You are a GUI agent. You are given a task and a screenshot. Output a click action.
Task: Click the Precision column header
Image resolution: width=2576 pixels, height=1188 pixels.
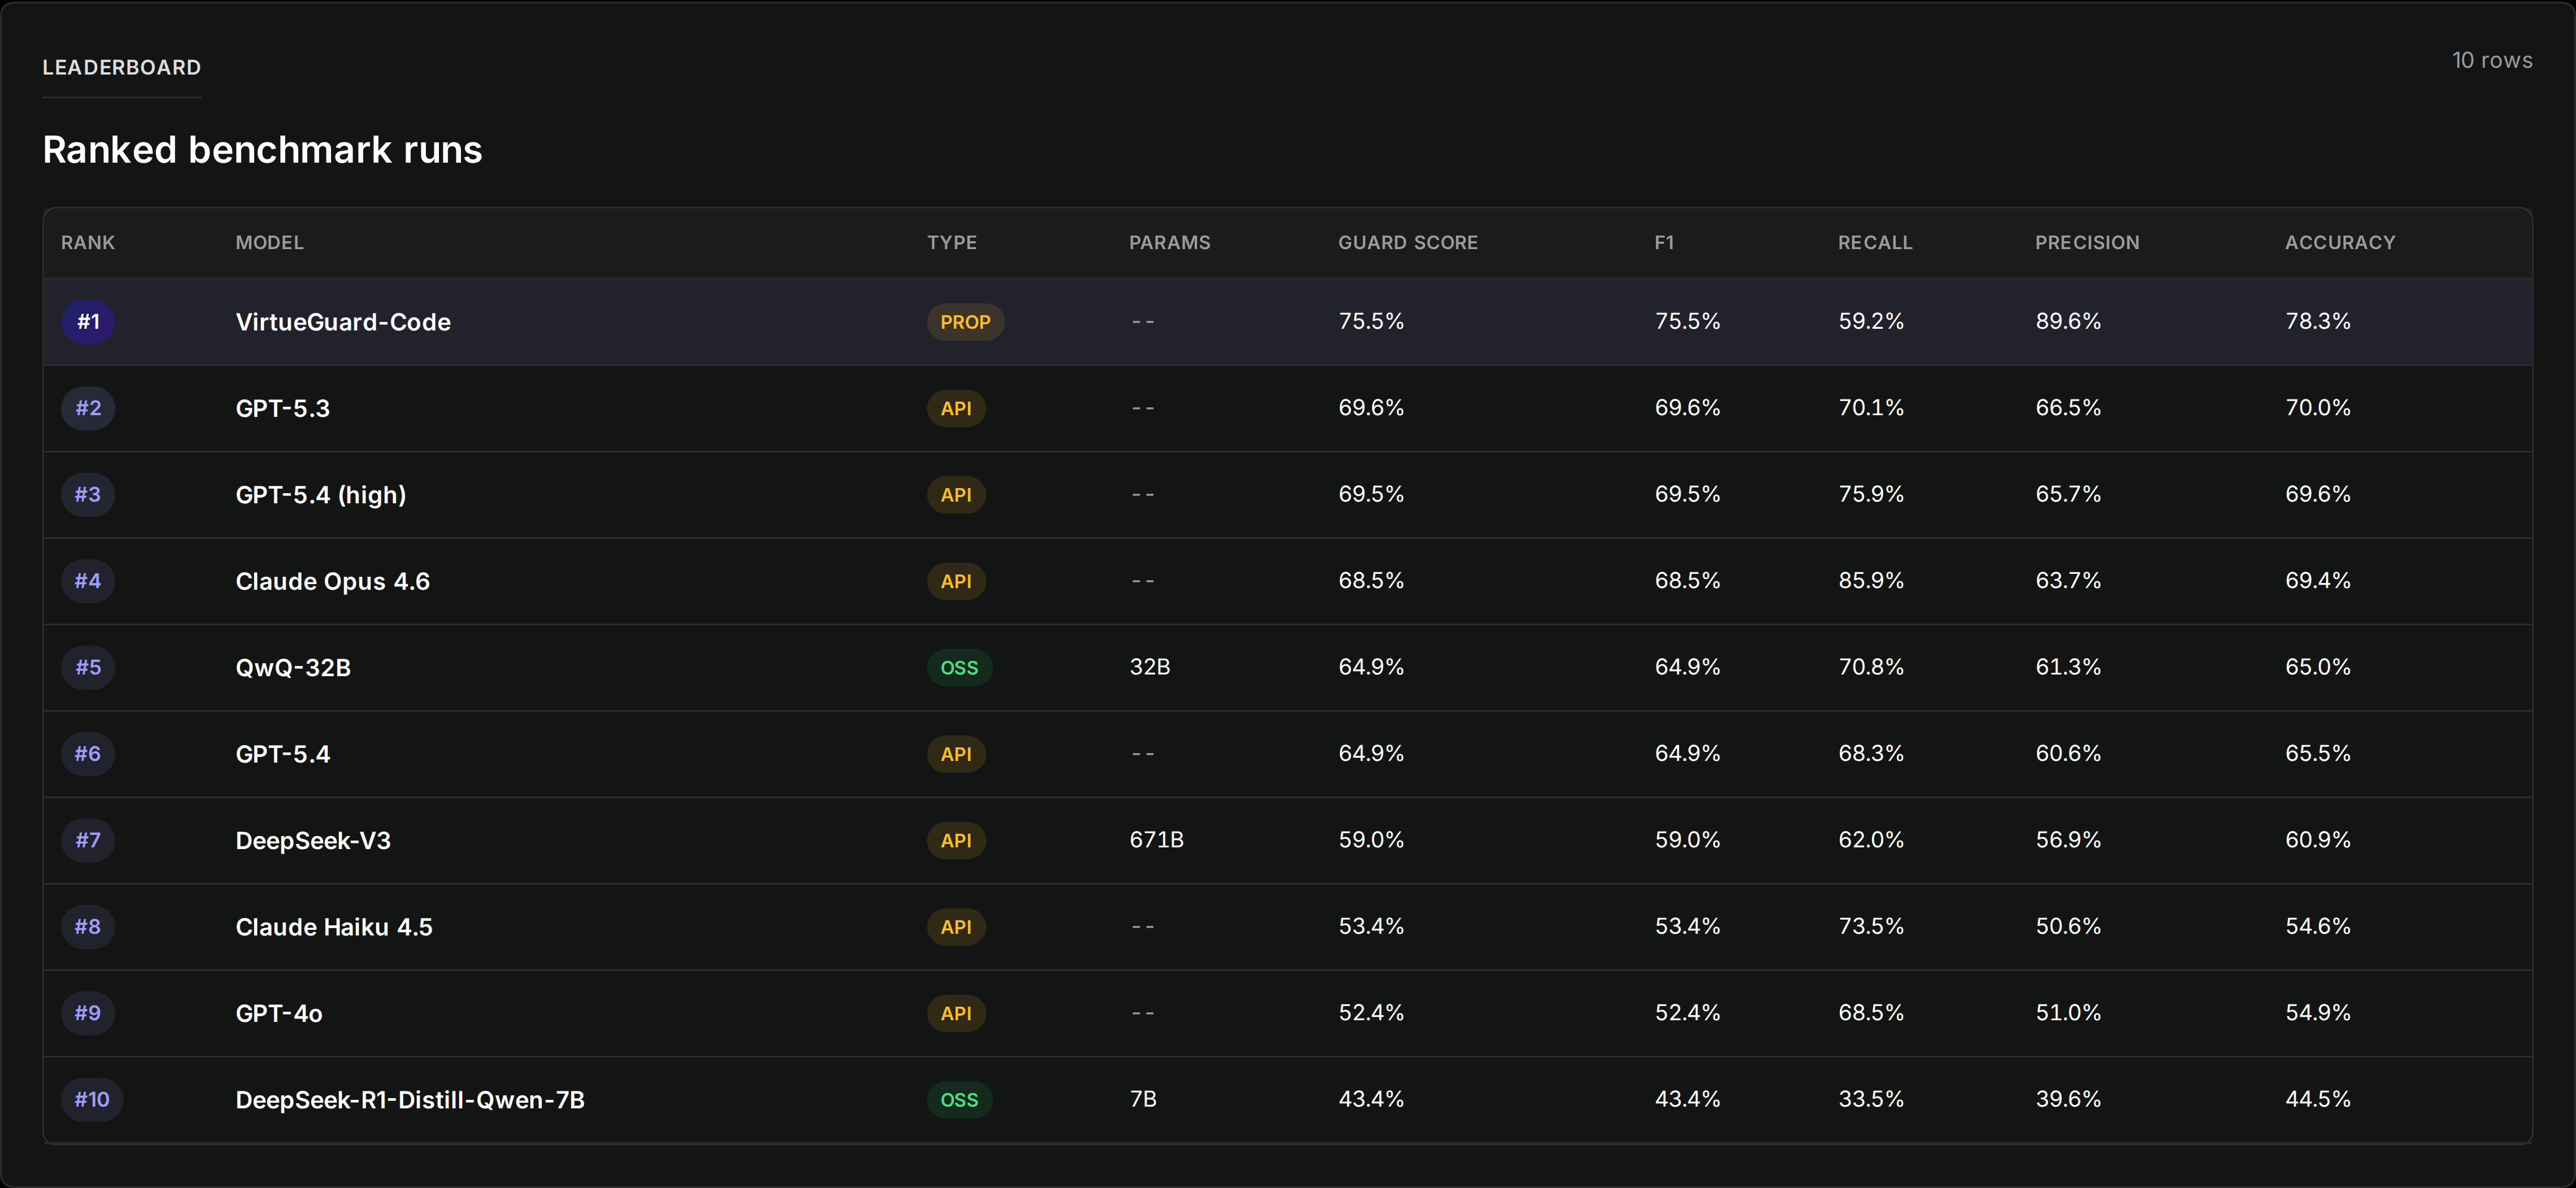coord(2086,243)
